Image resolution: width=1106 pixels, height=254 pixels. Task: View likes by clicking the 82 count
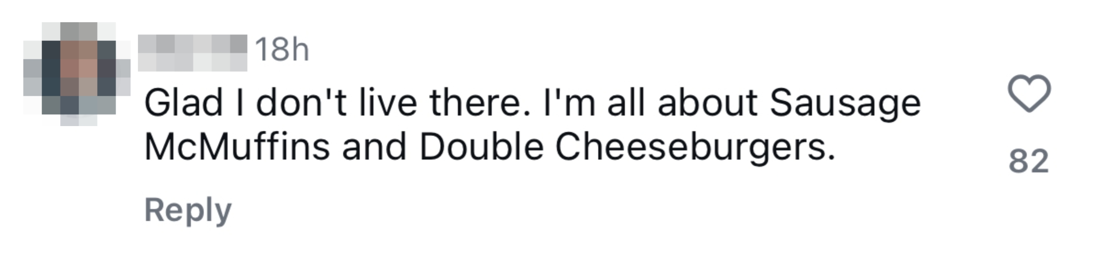tap(1029, 162)
